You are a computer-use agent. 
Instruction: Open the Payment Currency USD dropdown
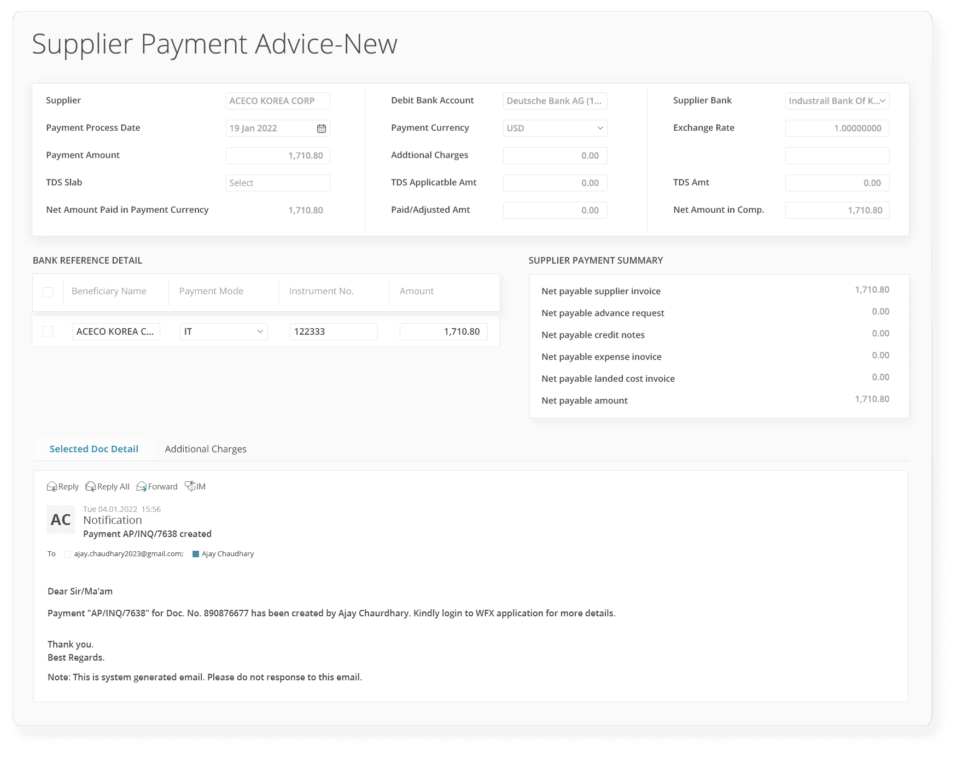(555, 129)
